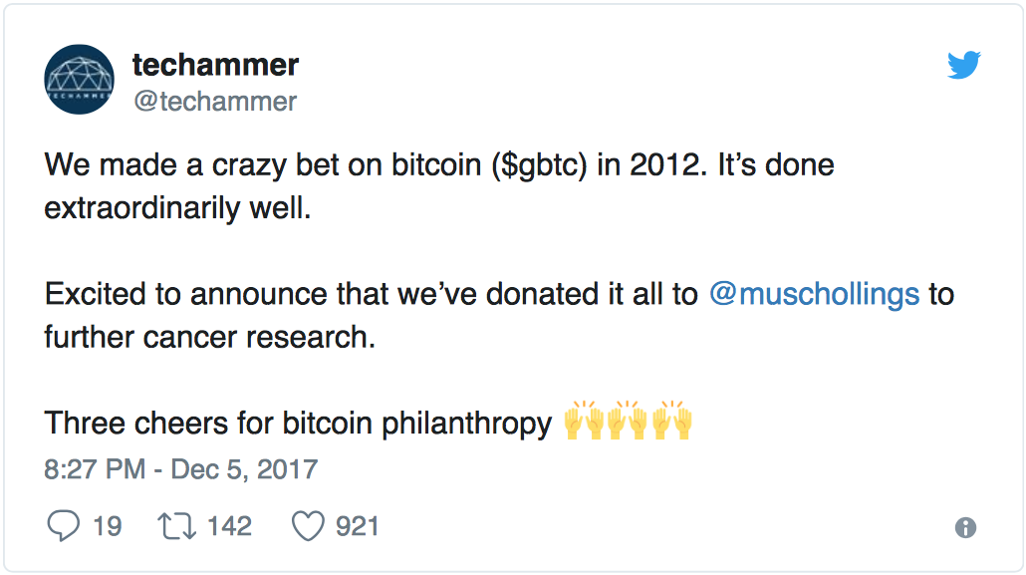Click the last raised hands emoji
This screenshot has width=1026, height=575.
tap(672, 420)
